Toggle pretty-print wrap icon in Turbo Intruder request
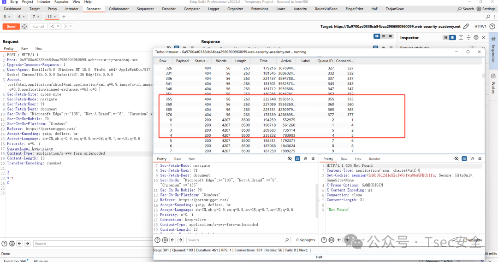This screenshot has height=262, width=498. [297, 158]
